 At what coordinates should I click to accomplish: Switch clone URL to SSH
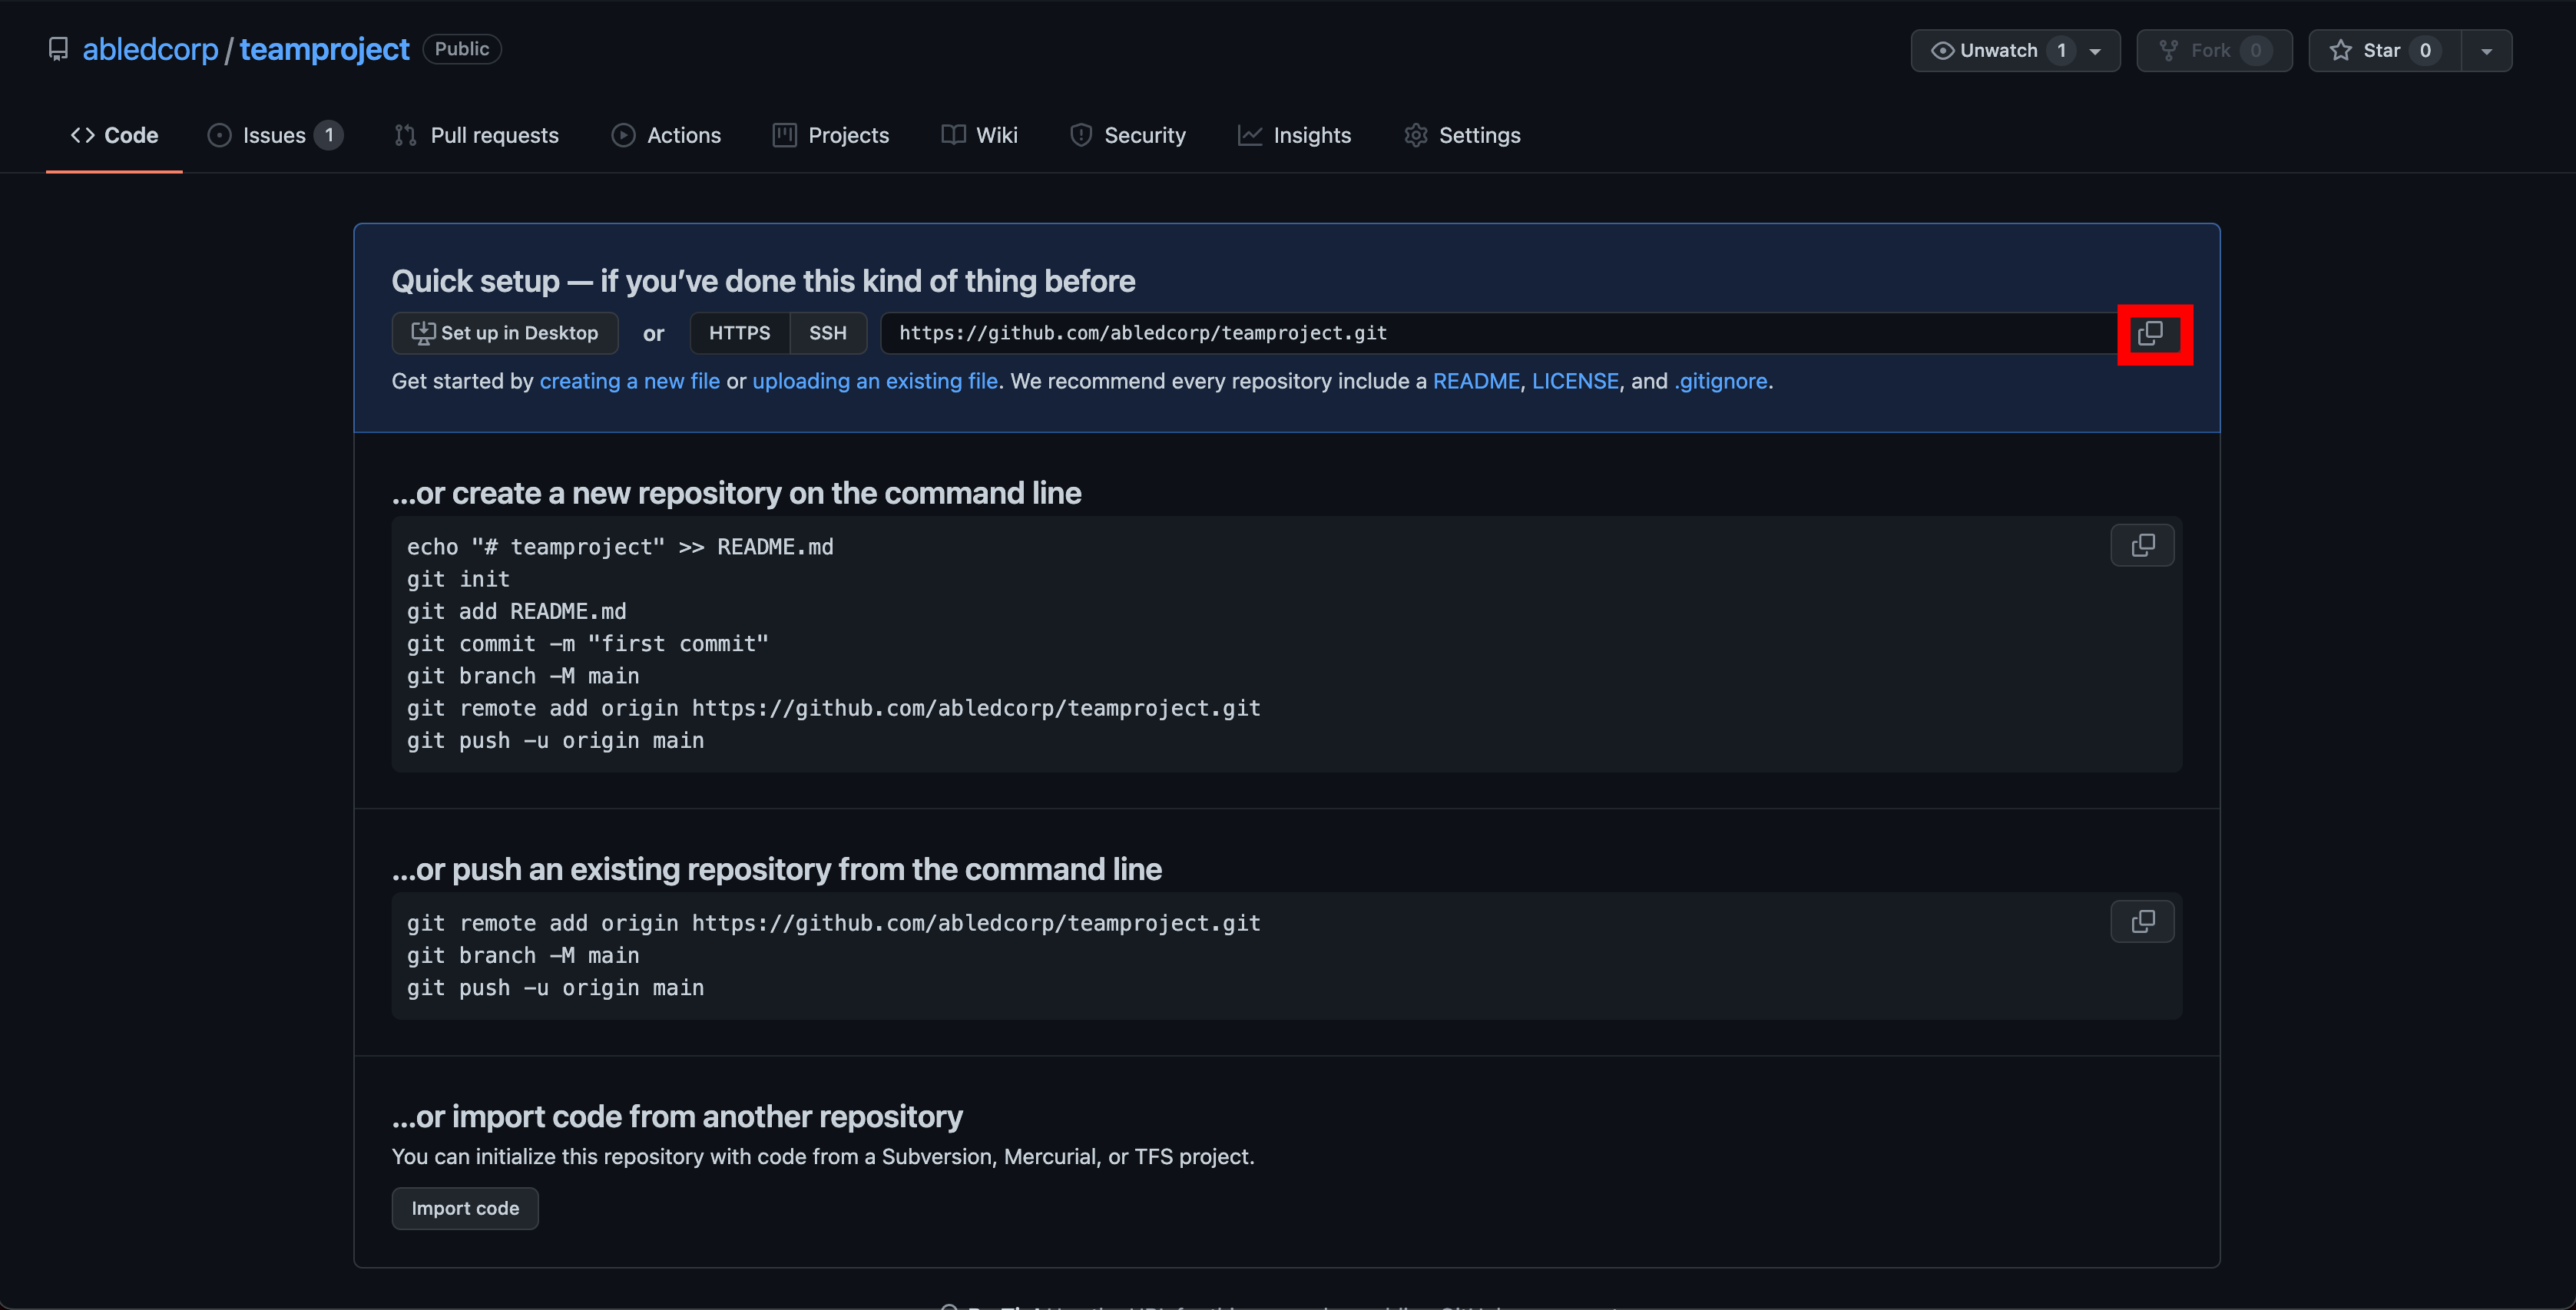tap(827, 333)
